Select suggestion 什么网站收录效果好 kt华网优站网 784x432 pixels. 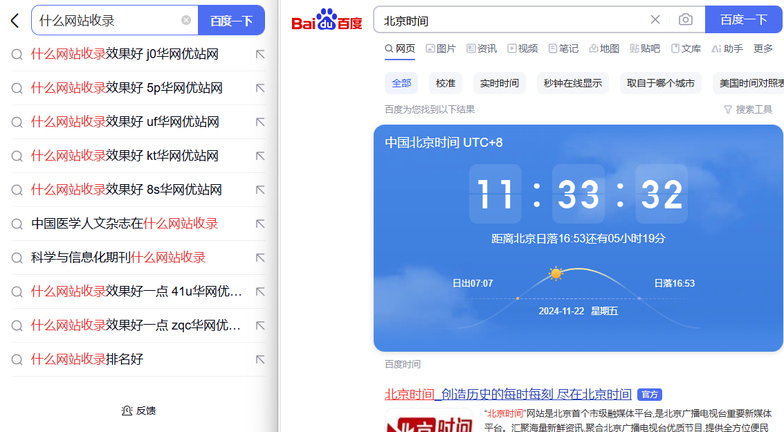pyautogui.click(x=125, y=156)
